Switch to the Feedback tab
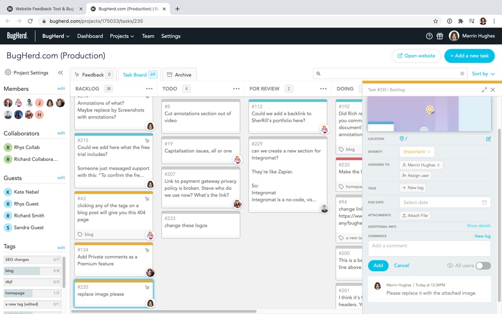The width and height of the screenshot is (502, 314). [93, 75]
